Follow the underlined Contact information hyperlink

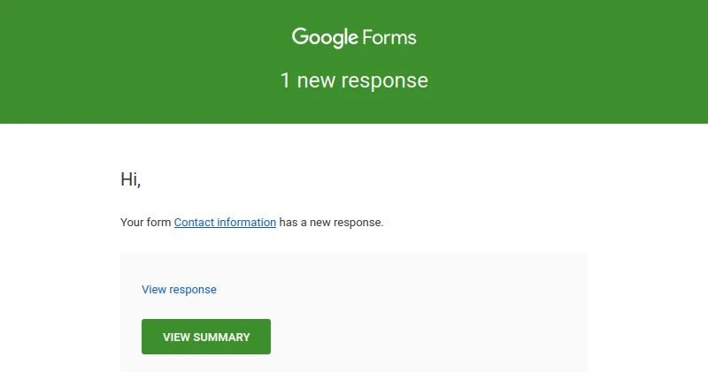coord(225,223)
